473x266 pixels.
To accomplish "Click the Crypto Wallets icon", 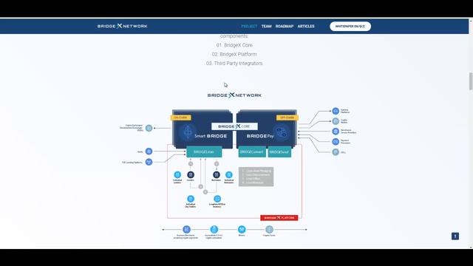I will (x=336, y=121).
